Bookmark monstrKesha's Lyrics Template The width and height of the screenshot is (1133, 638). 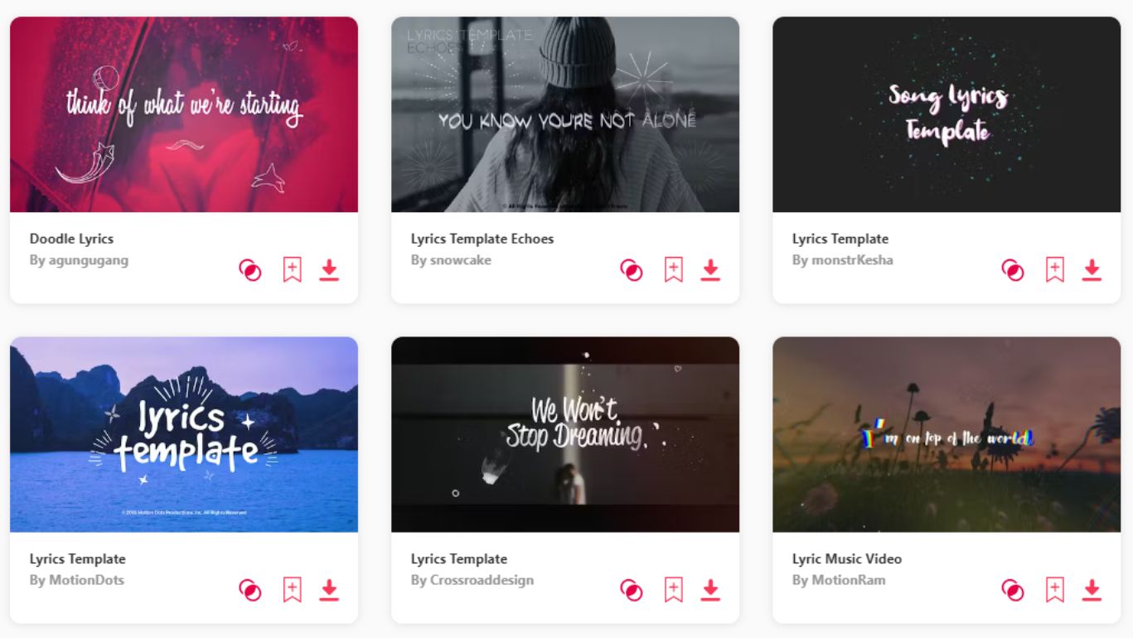1054,270
